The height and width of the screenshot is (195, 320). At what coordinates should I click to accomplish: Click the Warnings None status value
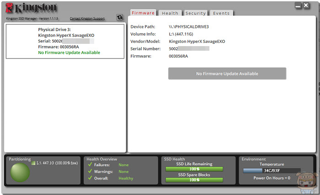pos(123,172)
